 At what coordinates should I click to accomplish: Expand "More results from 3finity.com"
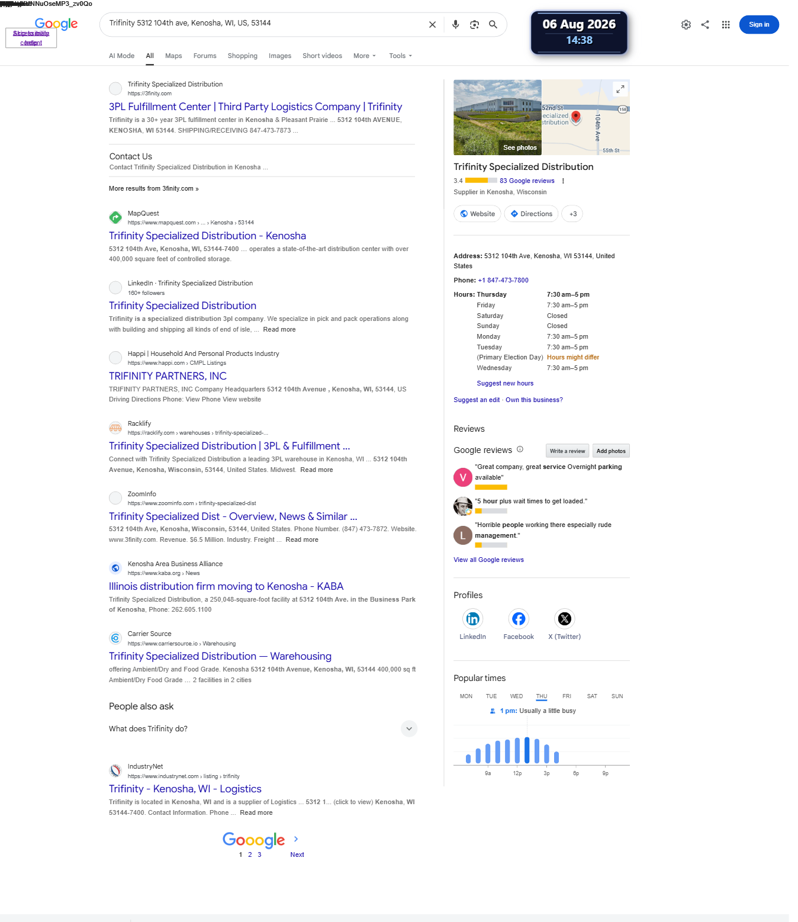coord(154,189)
